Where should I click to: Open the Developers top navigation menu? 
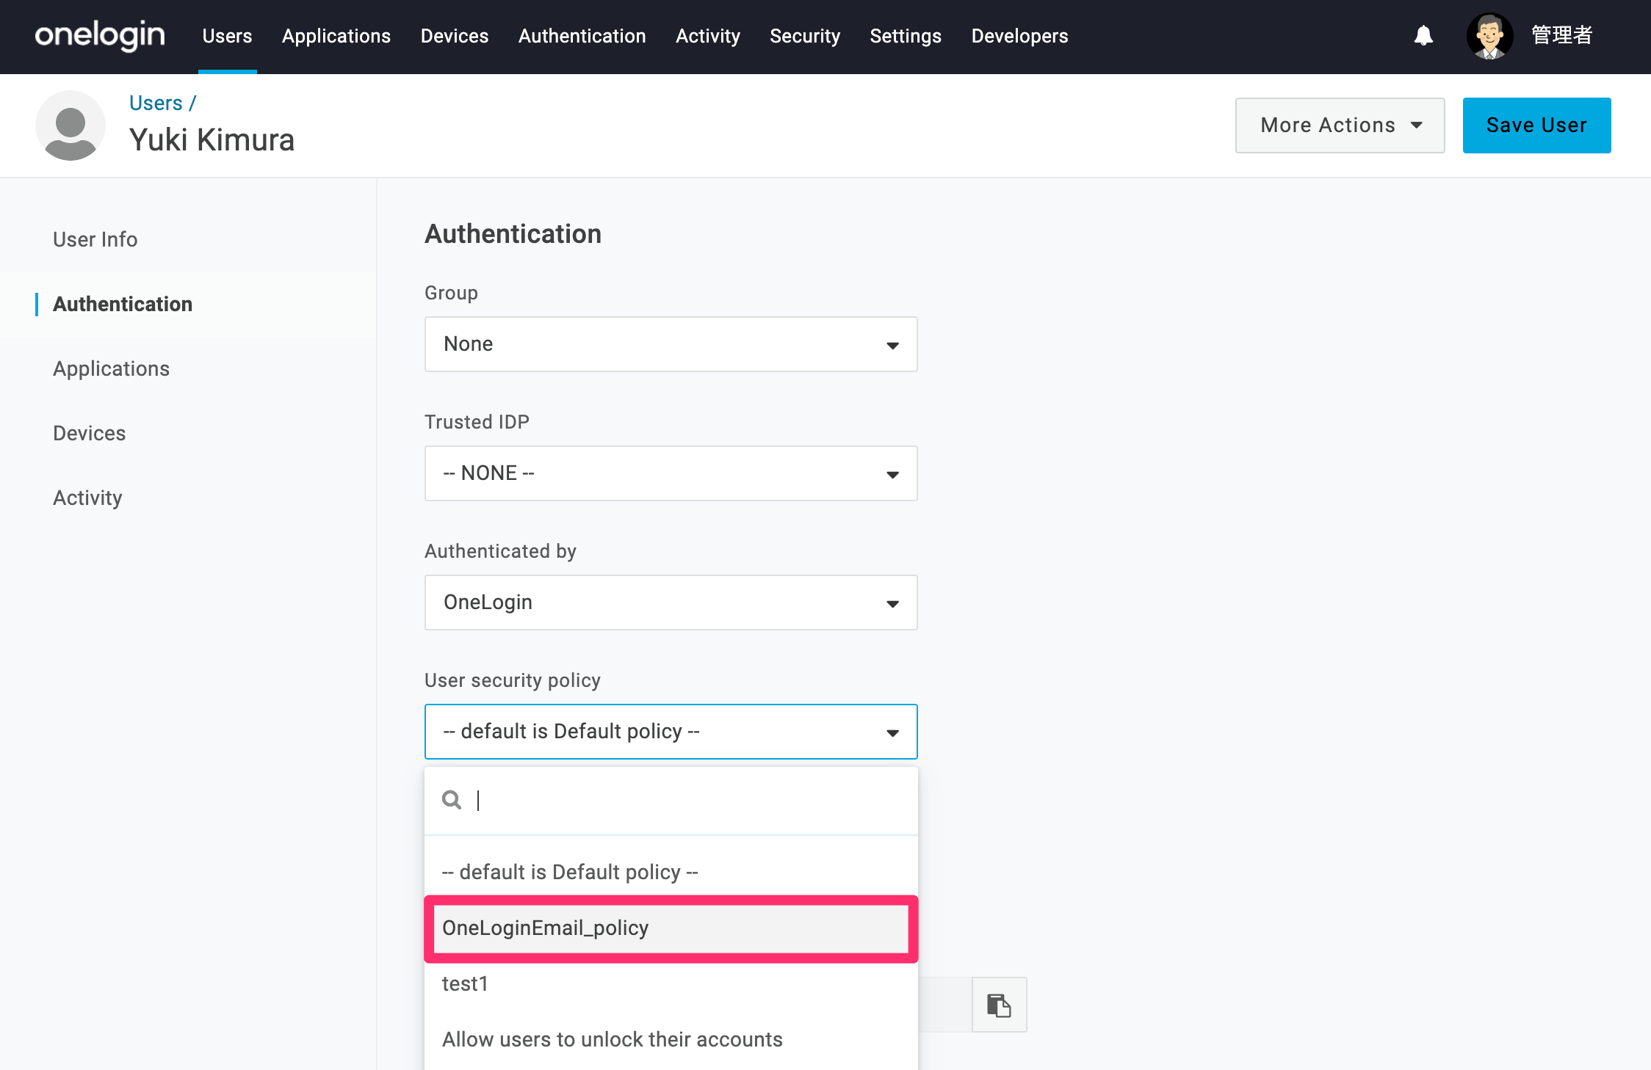(x=1019, y=36)
